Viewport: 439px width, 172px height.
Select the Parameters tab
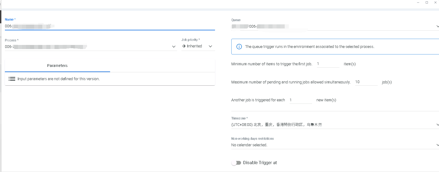pyautogui.click(x=57, y=66)
